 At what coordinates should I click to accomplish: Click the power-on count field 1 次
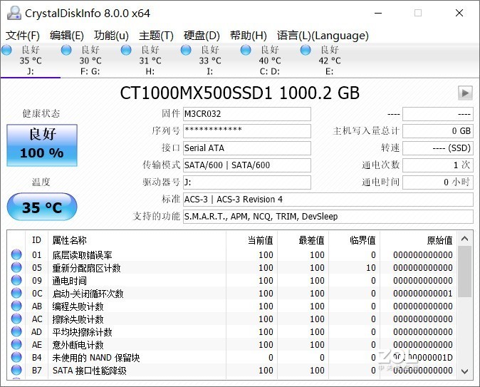click(438, 165)
